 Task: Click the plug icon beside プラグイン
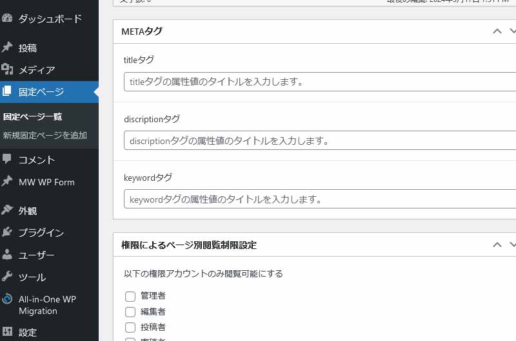pyautogui.click(x=7, y=232)
